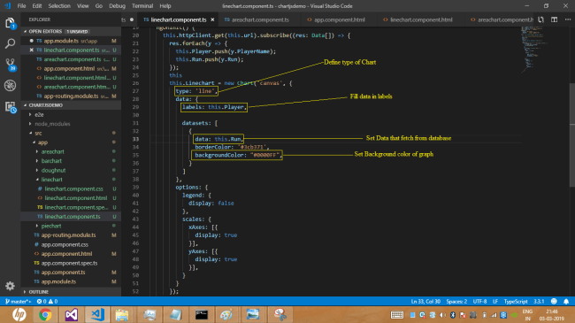
Task: Open the Paint taskbar icon
Action: [226, 314]
